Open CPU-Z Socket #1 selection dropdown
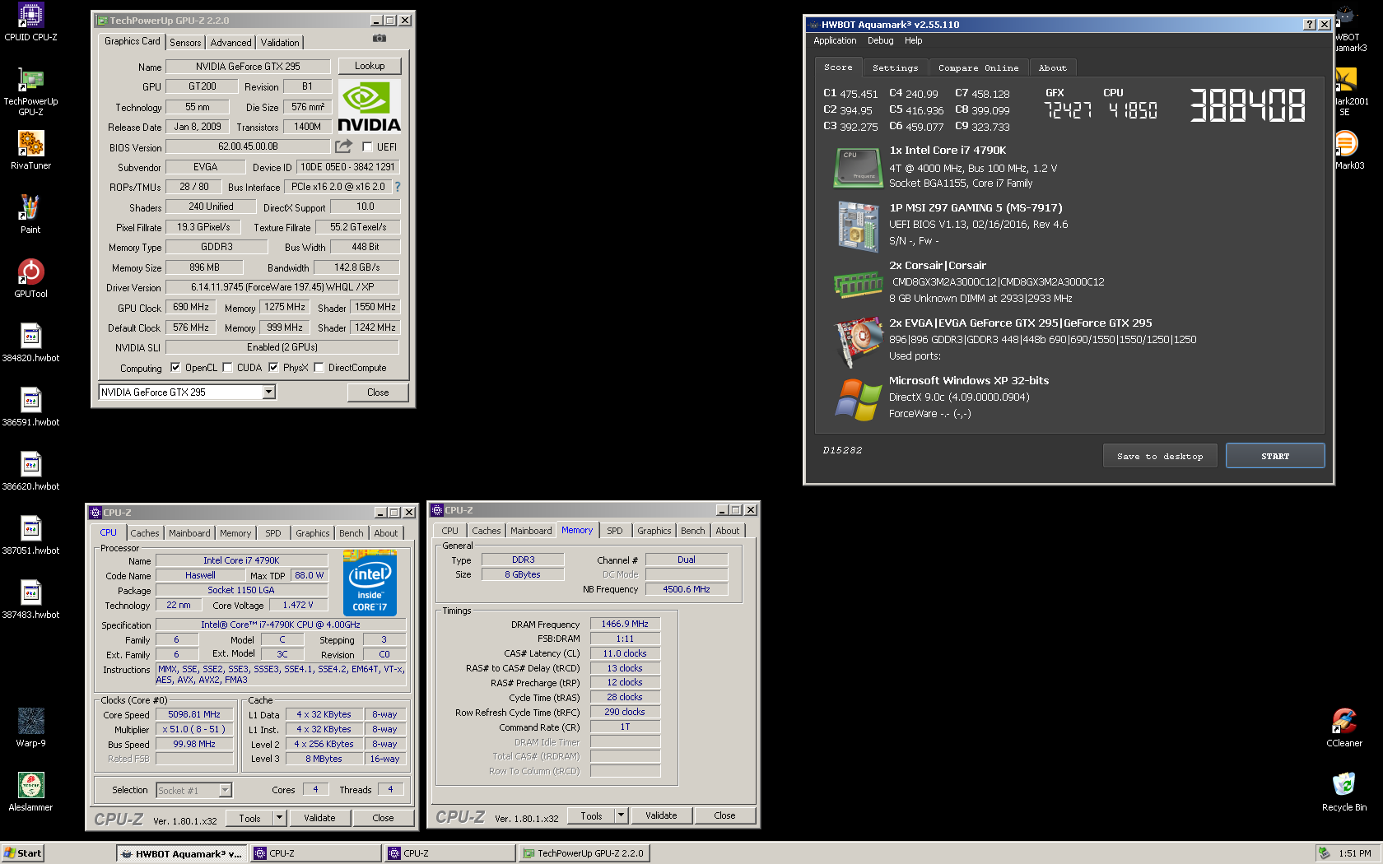Viewport: 1383px width, 864px height. tap(225, 790)
